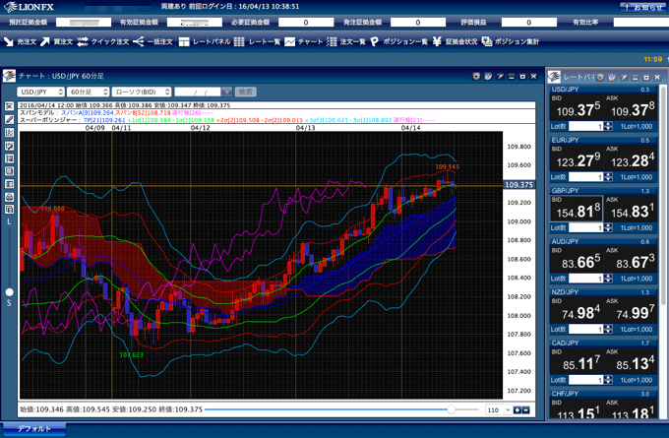
Task: Click the rate panel window pin icon
Action: (x=624, y=77)
